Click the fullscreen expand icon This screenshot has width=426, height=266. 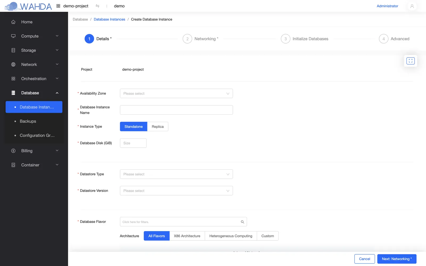pos(411,61)
